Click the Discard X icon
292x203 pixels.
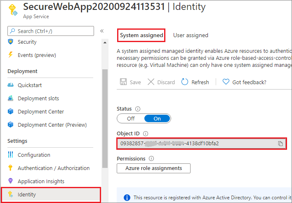point(151,82)
